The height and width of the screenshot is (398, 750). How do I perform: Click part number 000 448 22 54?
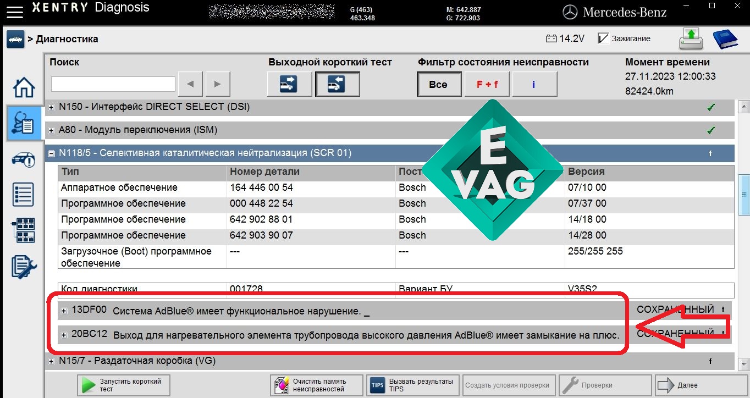[x=261, y=203]
